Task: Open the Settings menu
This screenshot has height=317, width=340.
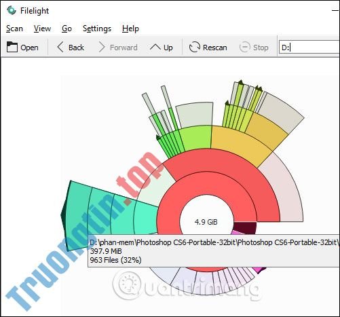Action: (97, 29)
